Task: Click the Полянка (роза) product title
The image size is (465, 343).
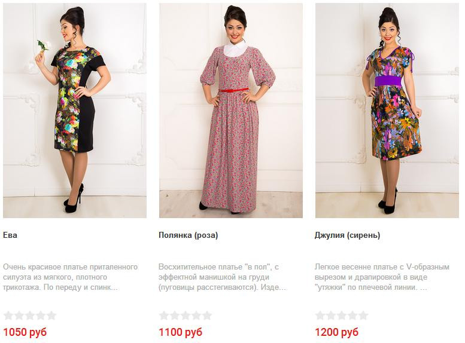Action: coord(189,235)
